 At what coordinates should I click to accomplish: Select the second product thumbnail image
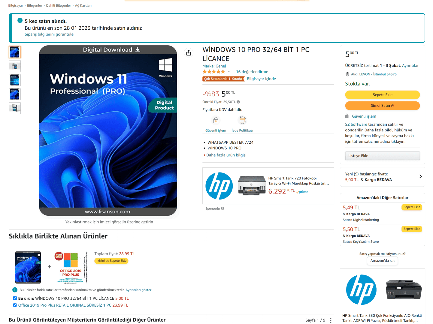[15, 66]
